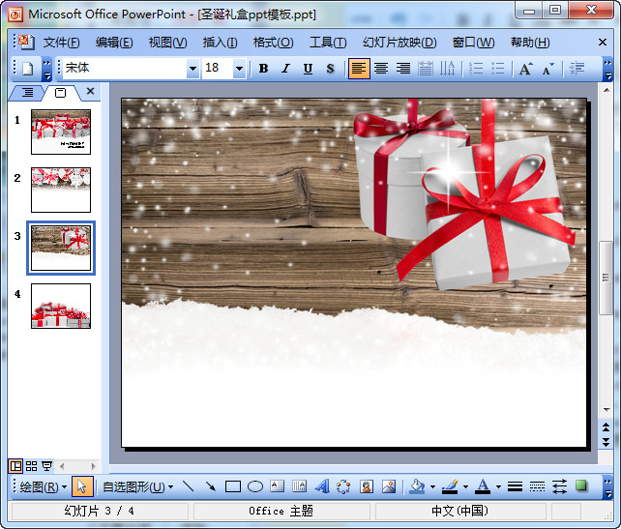Viewport: 621px width, 529px height.
Task: Decrease font size
Action: click(x=548, y=69)
